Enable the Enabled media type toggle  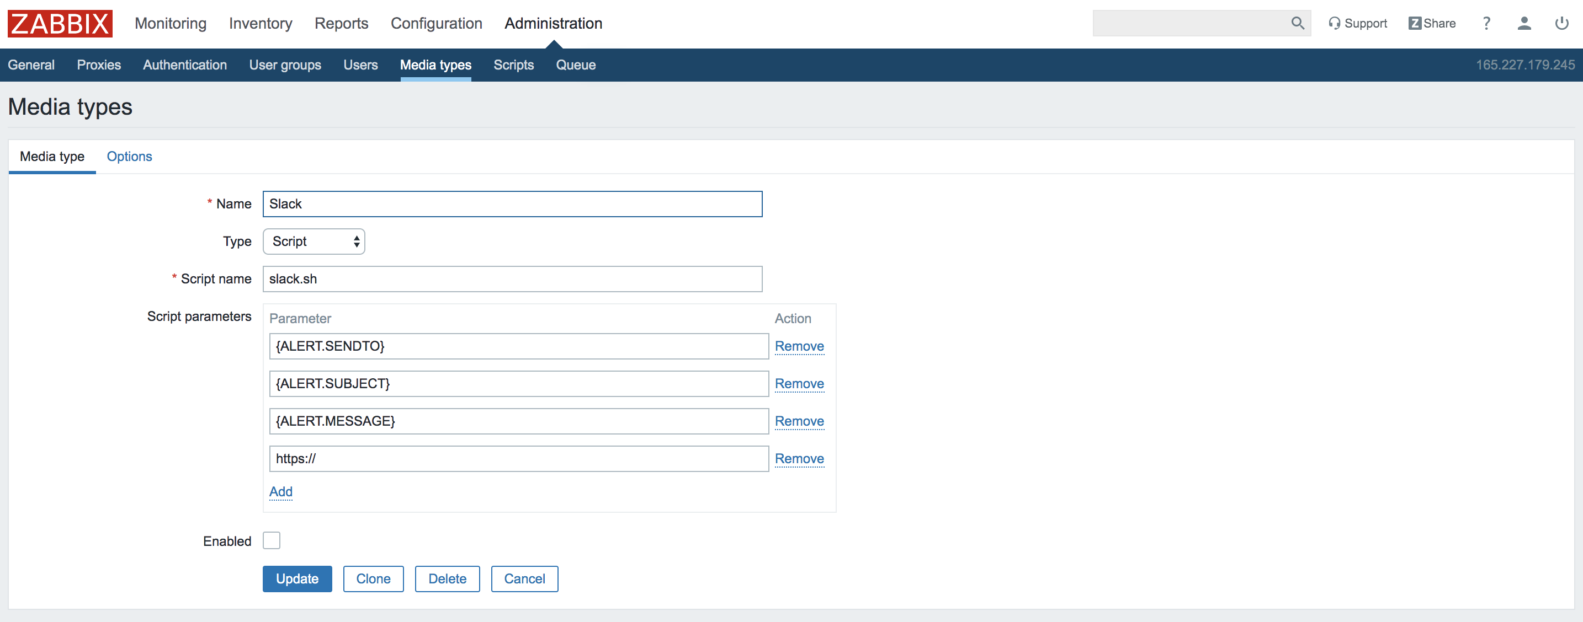point(272,540)
